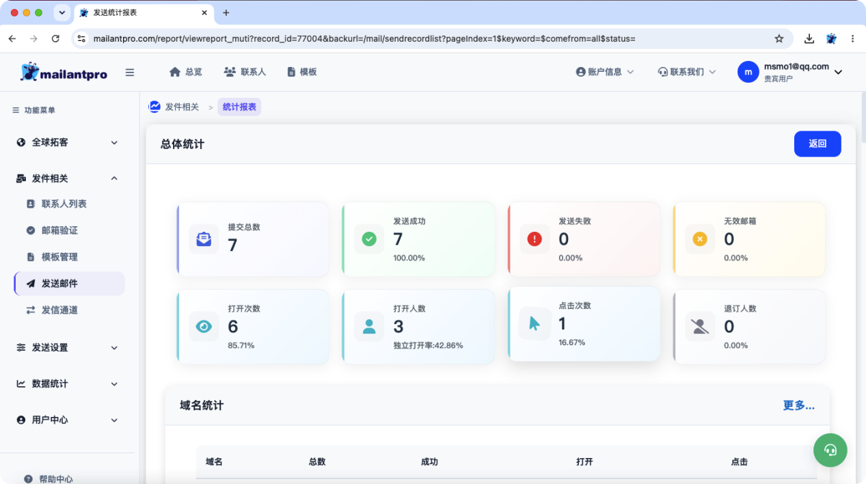This screenshot has height=484, width=866.
Task: Click the template file icon in top nav
Action: click(x=291, y=72)
